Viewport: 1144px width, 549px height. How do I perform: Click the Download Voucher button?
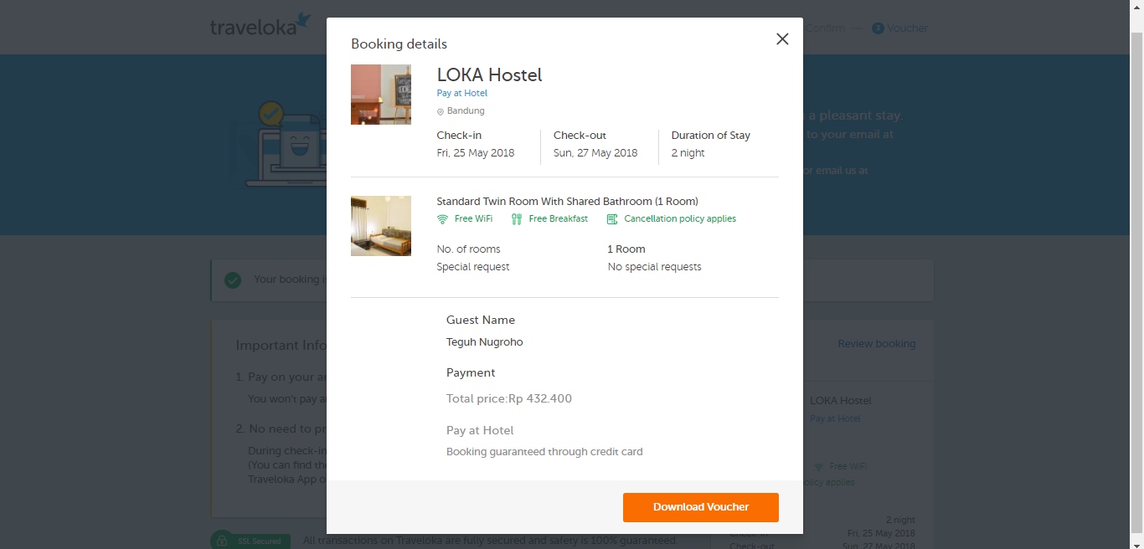[x=700, y=507]
